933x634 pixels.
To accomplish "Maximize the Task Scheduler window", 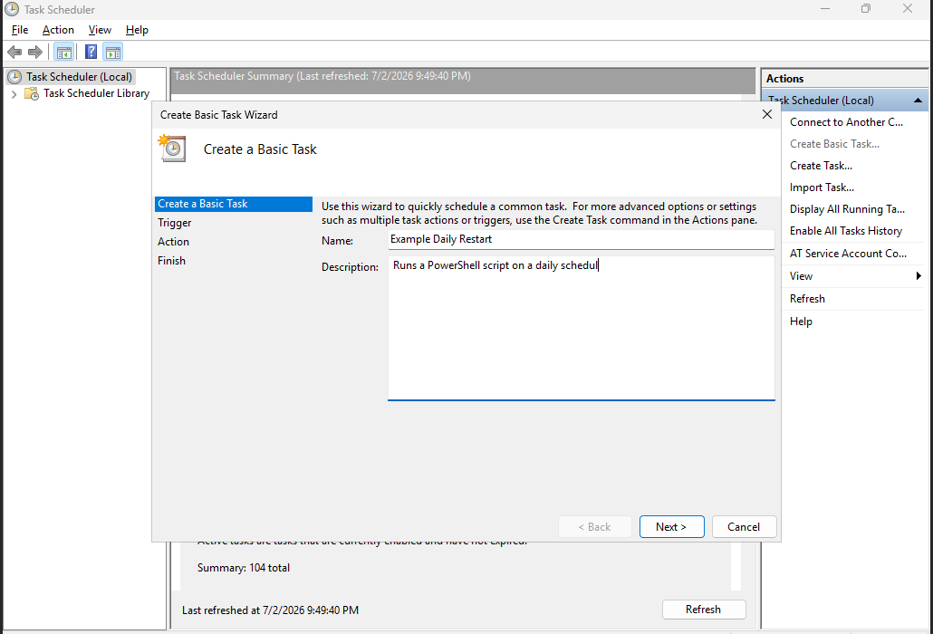I will (x=866, y=9).
